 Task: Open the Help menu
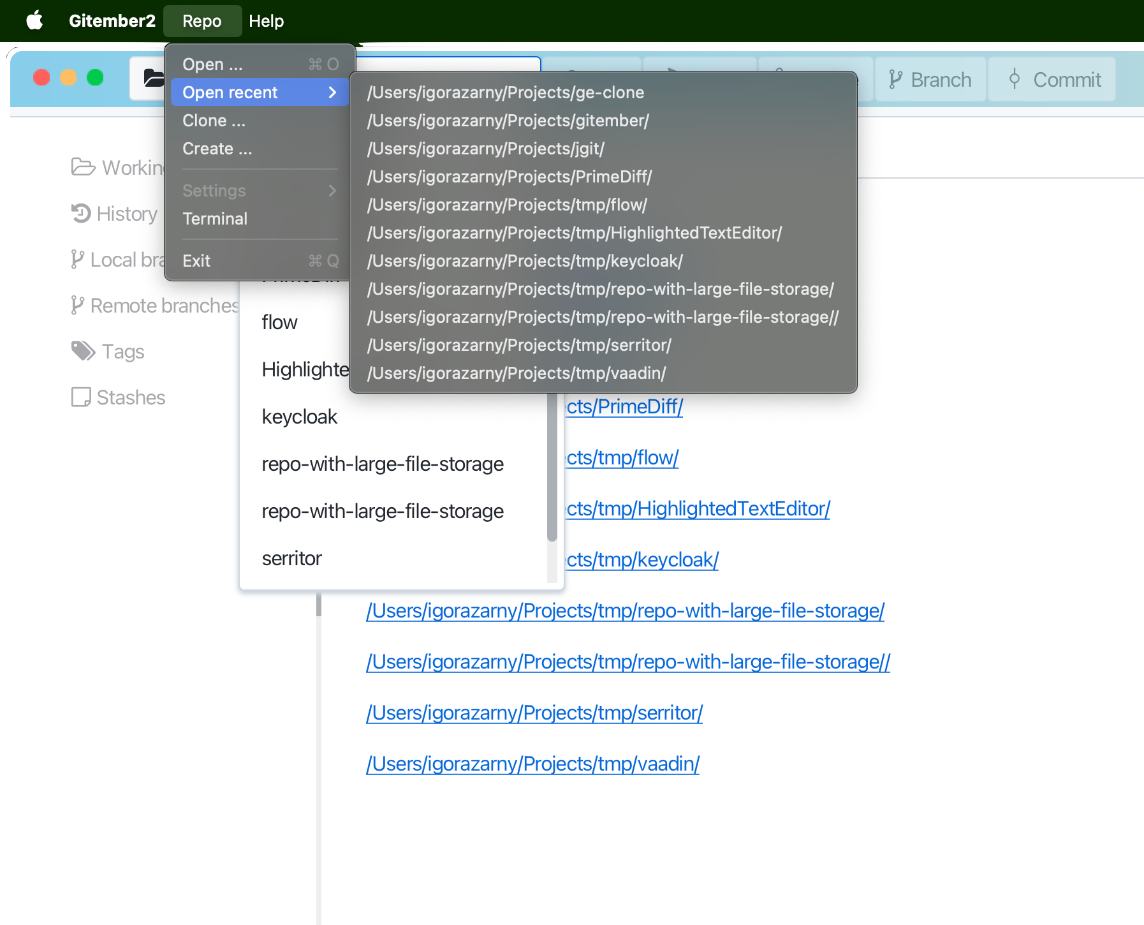(x=266, y=20)
